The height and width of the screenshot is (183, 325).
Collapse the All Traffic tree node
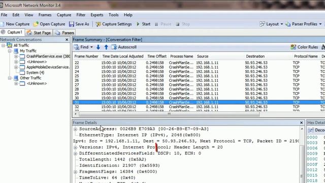(x=3, y=45)
